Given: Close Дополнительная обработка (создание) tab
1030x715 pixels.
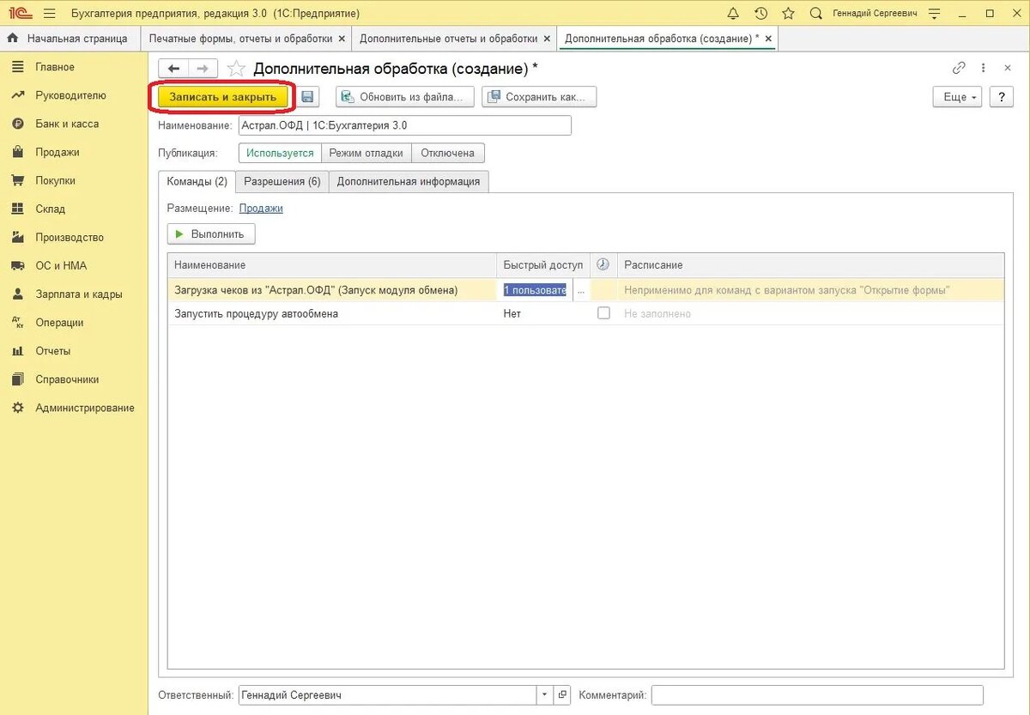Looking at the screenshot, I should pos(768,39).
